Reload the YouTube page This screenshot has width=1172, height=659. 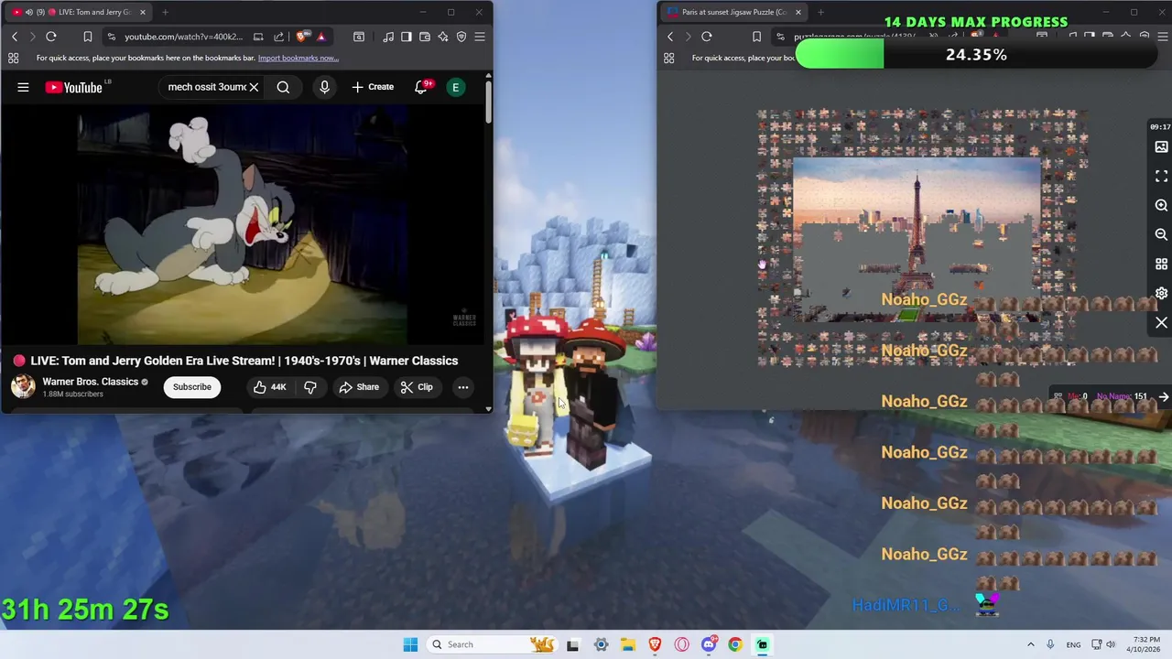pos(51,37)
